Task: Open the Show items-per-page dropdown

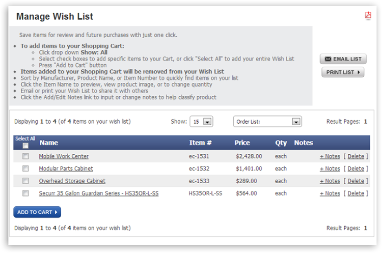Action: coord(201,122)
